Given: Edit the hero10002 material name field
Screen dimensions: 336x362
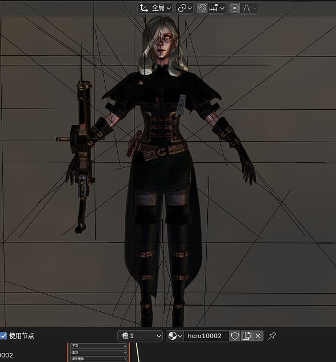Looking at the screenshot, I should pos(206,336).
